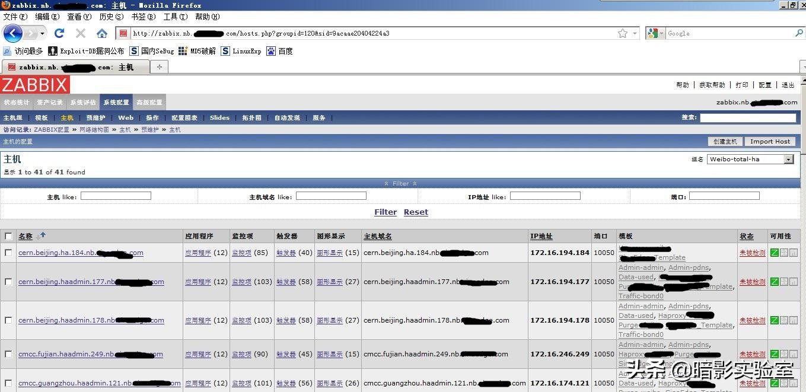Click the SNMP availability icon for first host
Image resolution: width=806 pixels, height=392 pixels.
pos(784,253)
